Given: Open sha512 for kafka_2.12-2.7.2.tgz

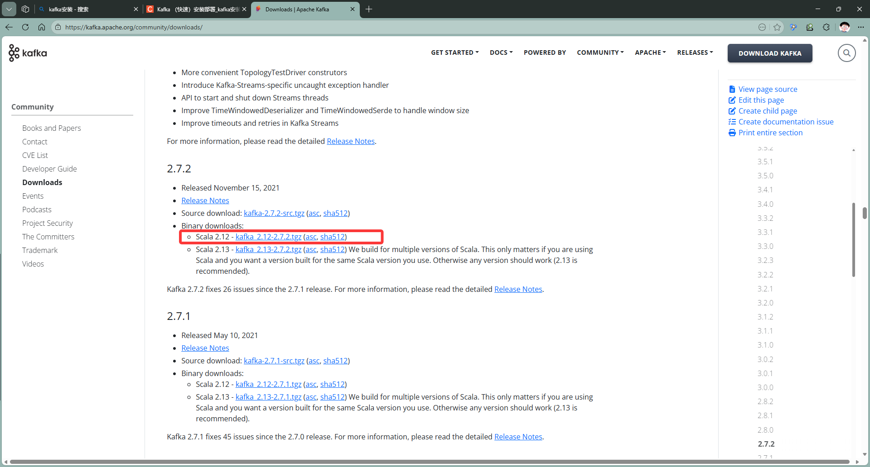Looking at the screenshot, I should click(x=333, y=237).
